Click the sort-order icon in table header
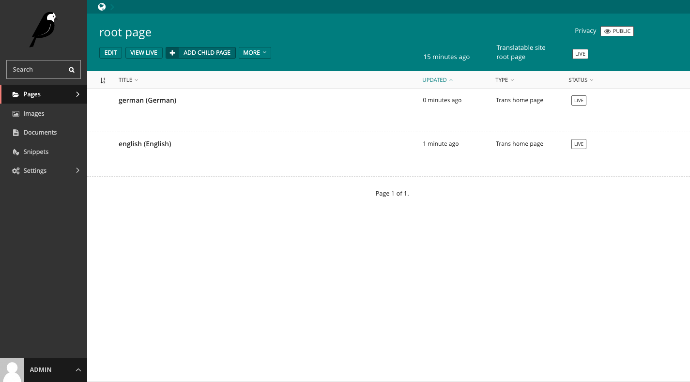690x382 pixels. click(103, 80)
